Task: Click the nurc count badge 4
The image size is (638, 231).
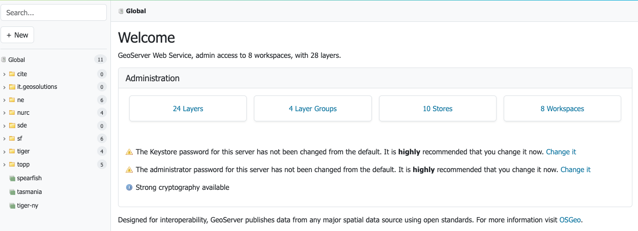Action: pyautogui.click(x=102, y=113)
